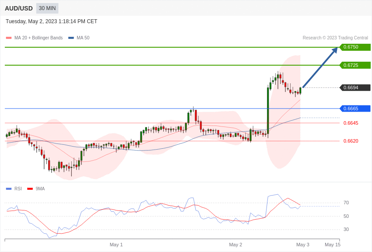Click the 0.6750 green resistance price tag

(355, 47)
